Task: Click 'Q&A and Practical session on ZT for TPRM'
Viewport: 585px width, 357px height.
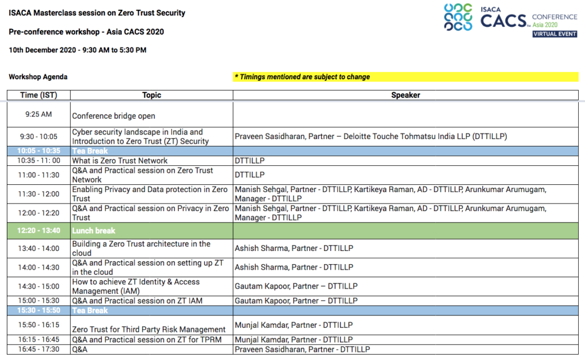Action: pos(151,339)
